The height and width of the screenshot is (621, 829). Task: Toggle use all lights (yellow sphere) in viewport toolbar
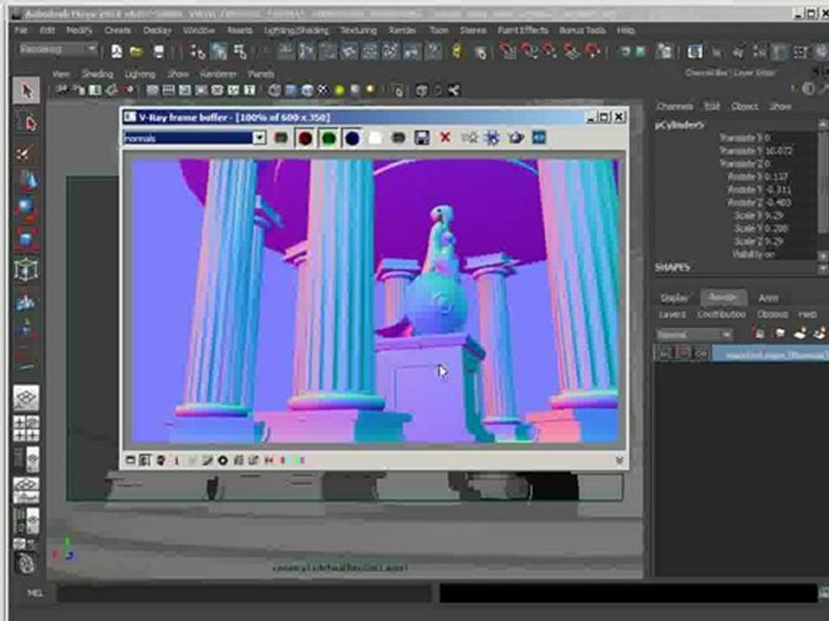tap(339, 91)
